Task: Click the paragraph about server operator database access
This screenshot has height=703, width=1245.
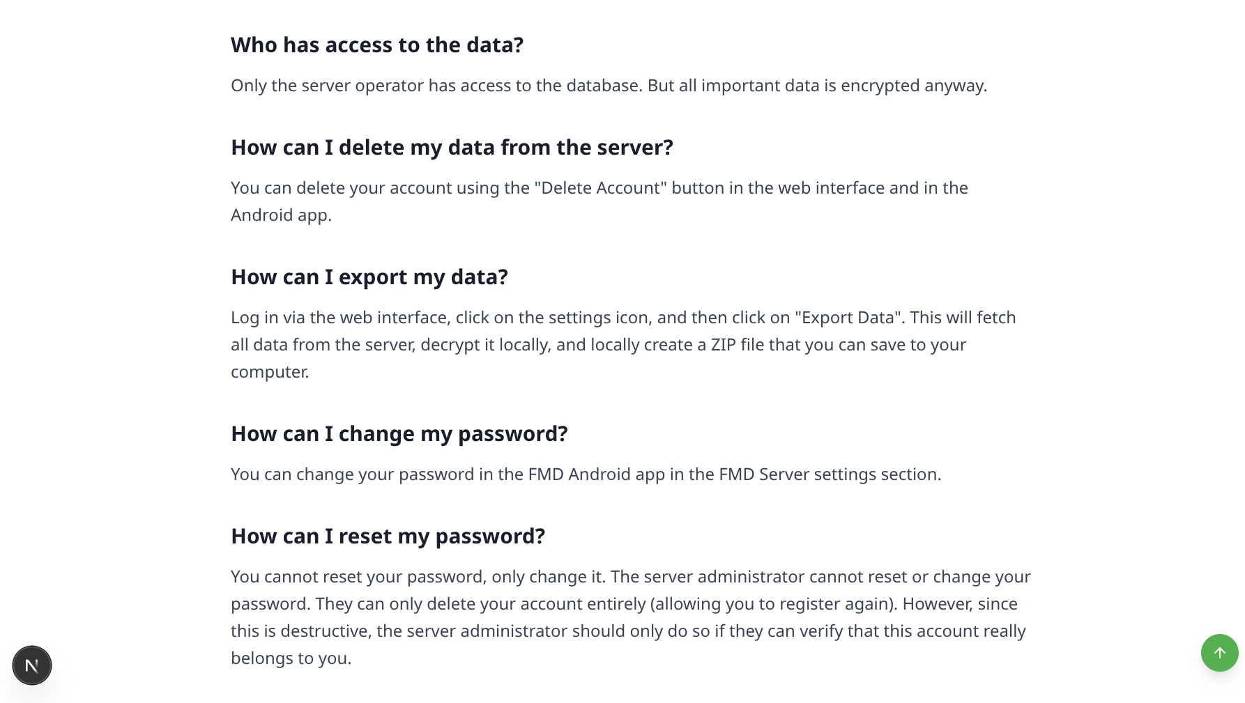Action: tap(609, 86)
